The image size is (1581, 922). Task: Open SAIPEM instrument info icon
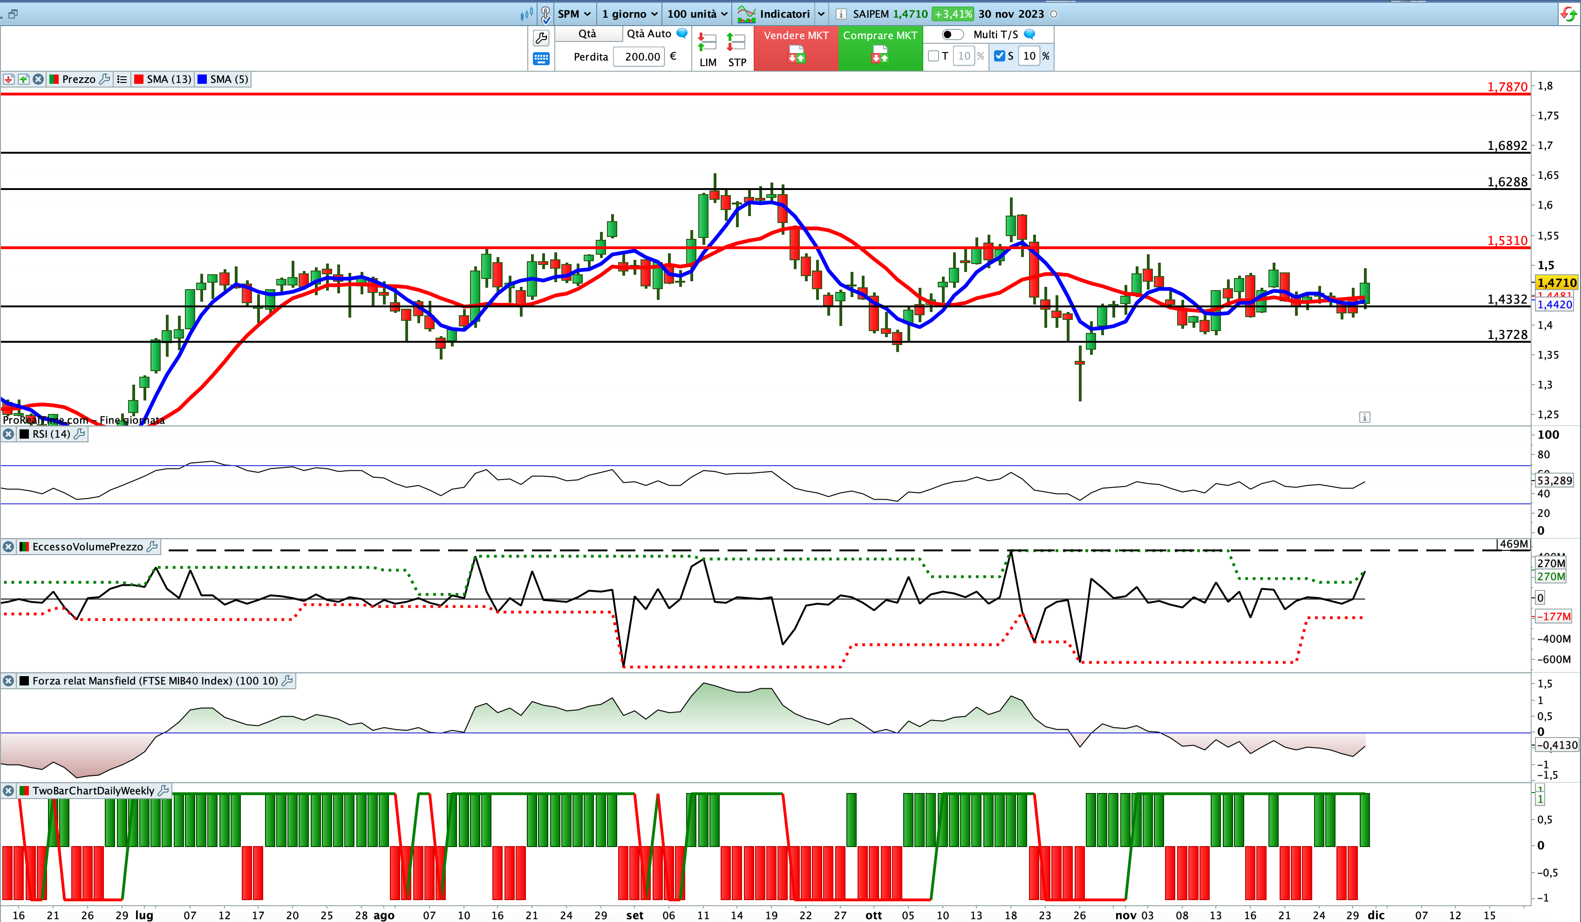[841, 14]
